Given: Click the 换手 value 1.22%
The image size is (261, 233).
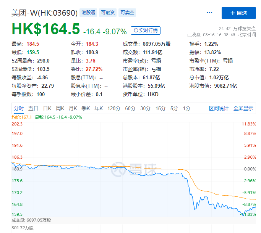Looking at the screenshot, I should click(x=211, y=44).
